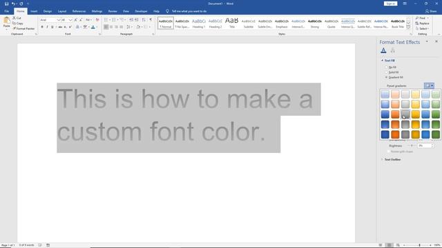The width and height of the screenshot is (442, 248).
Task: Align text left
Action: coord(106,27)
